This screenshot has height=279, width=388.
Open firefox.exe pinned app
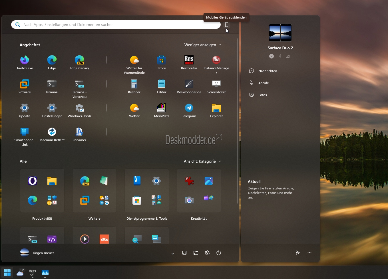coord(25,63)
